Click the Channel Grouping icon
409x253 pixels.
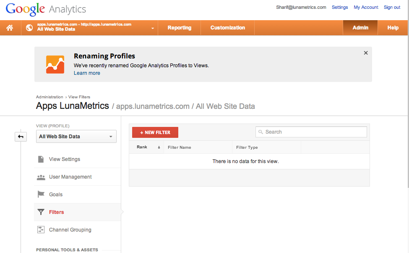pos(41,230)
